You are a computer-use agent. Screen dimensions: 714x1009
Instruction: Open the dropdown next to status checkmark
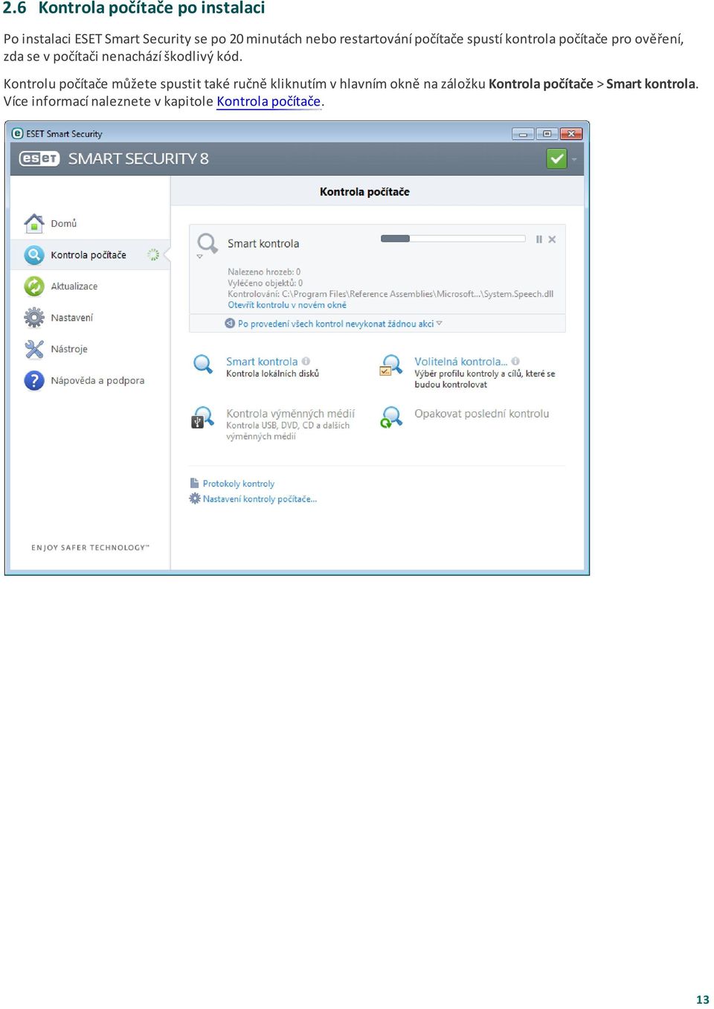tap(574, 159)
